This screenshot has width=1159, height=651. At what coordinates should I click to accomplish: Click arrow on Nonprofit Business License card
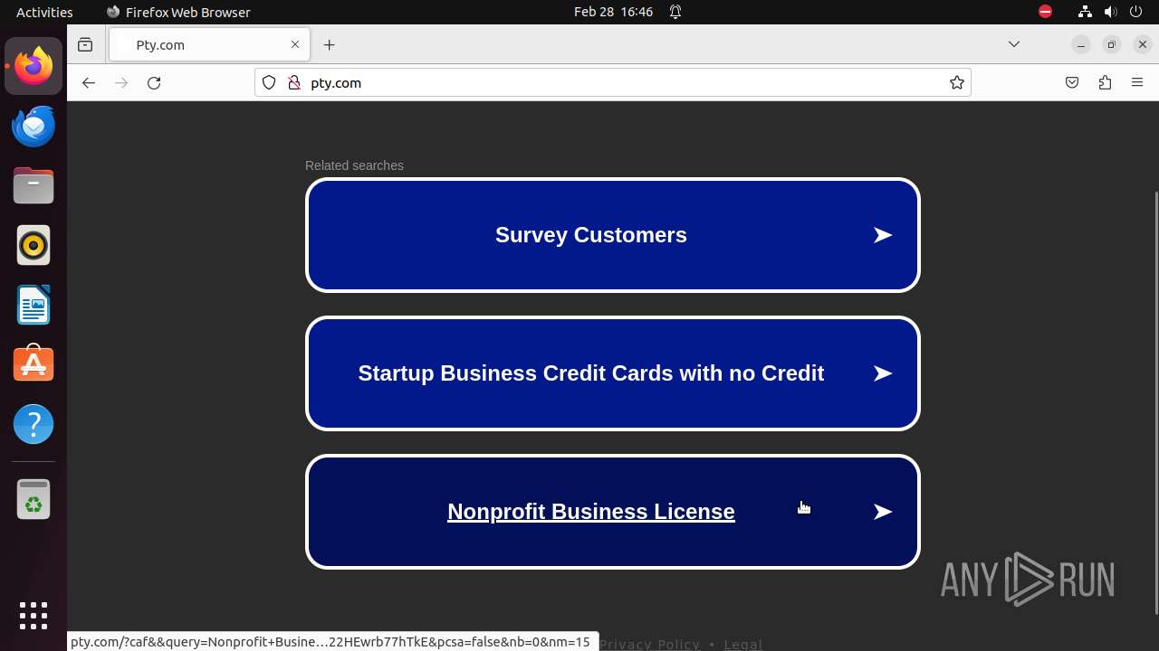point(883,512)
